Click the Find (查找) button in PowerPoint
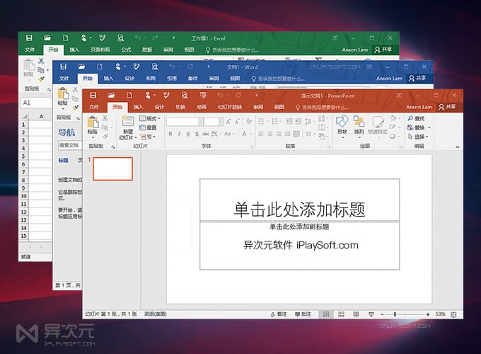 click(x=416, y=118)
